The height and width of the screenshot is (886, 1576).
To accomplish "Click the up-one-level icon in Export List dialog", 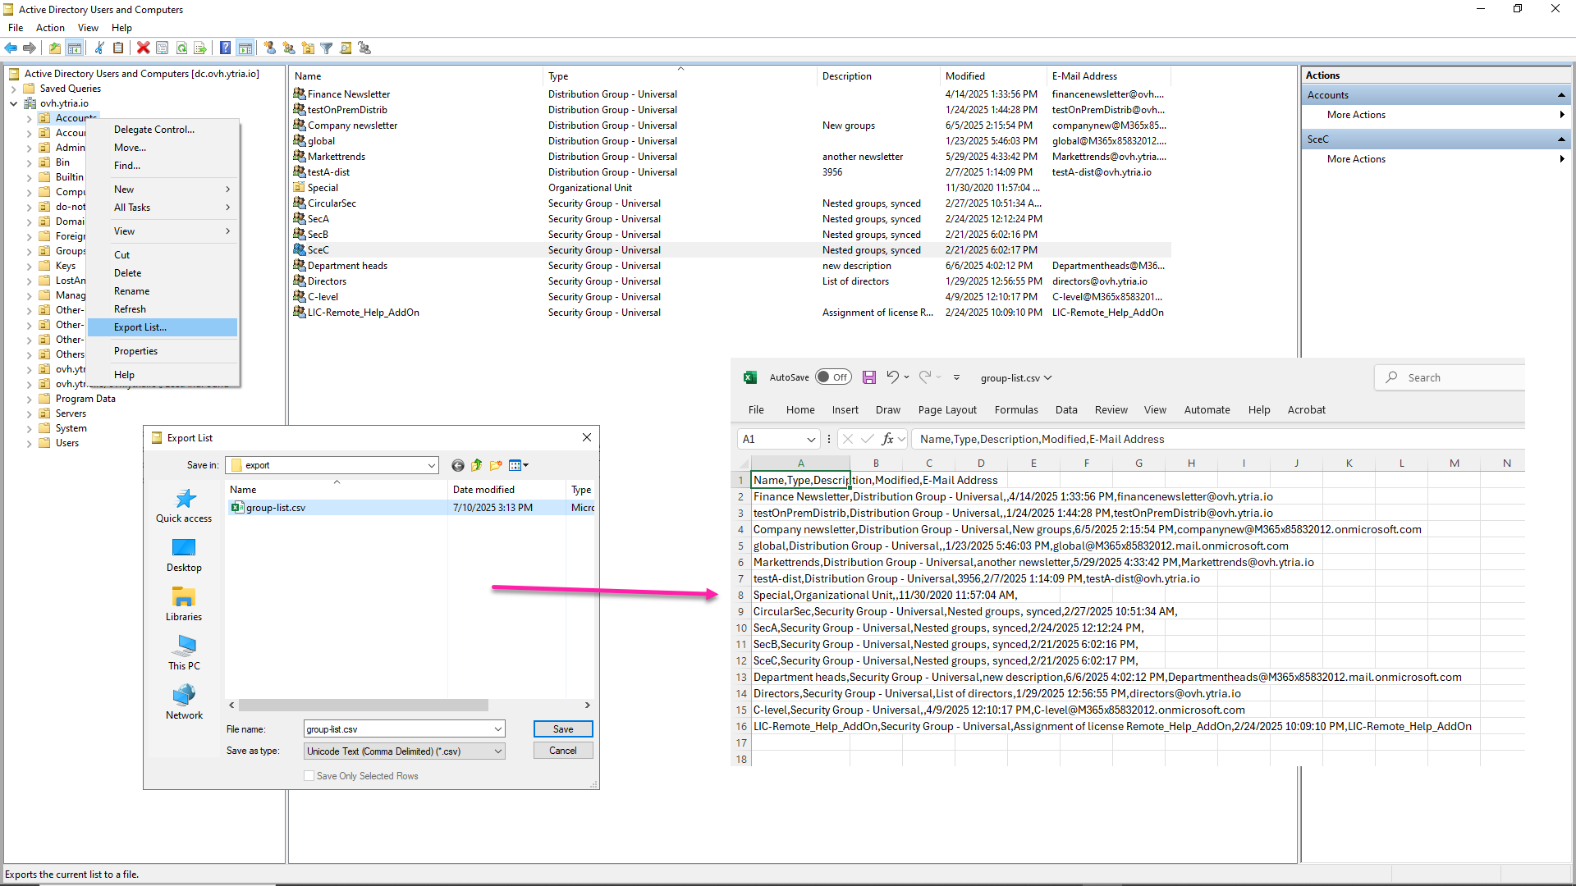I will pos(476,465).
